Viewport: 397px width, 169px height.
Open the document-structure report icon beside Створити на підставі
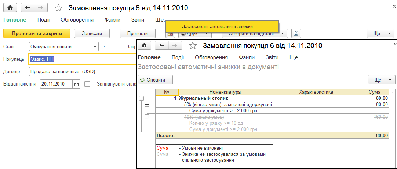(296, 33)
